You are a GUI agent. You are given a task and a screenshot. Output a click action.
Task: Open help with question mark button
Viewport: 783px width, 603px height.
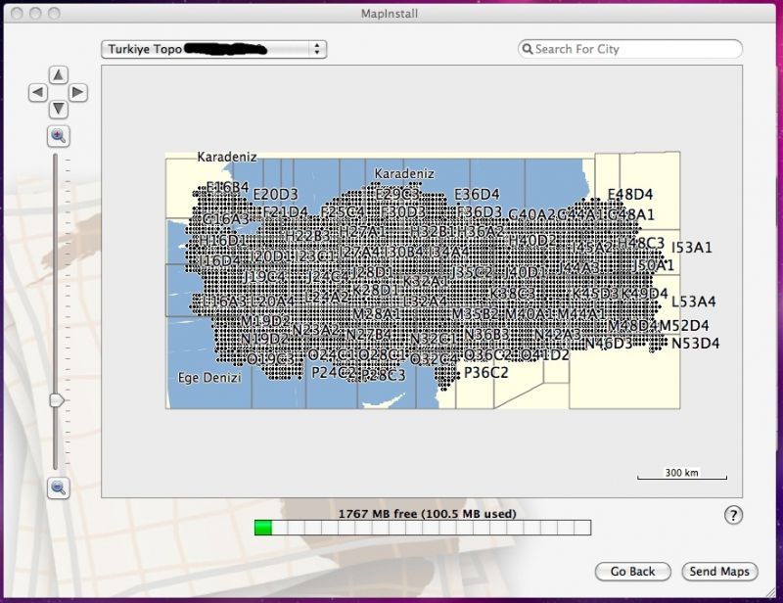733,515
